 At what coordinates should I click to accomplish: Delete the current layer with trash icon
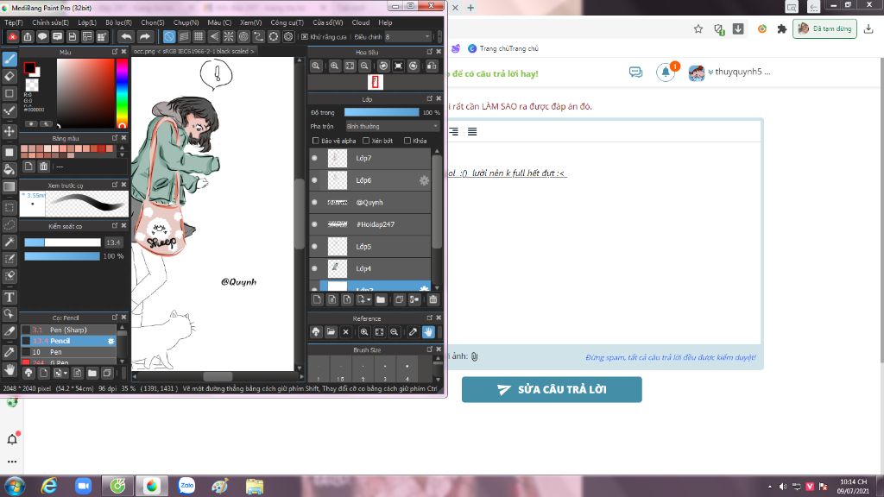click(433, 299)
